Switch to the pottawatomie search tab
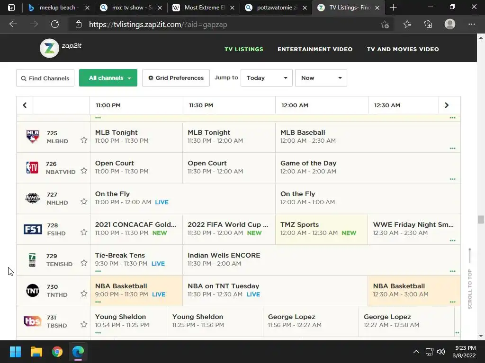Screen dimensions: 485x363 [x=276, y=8]
